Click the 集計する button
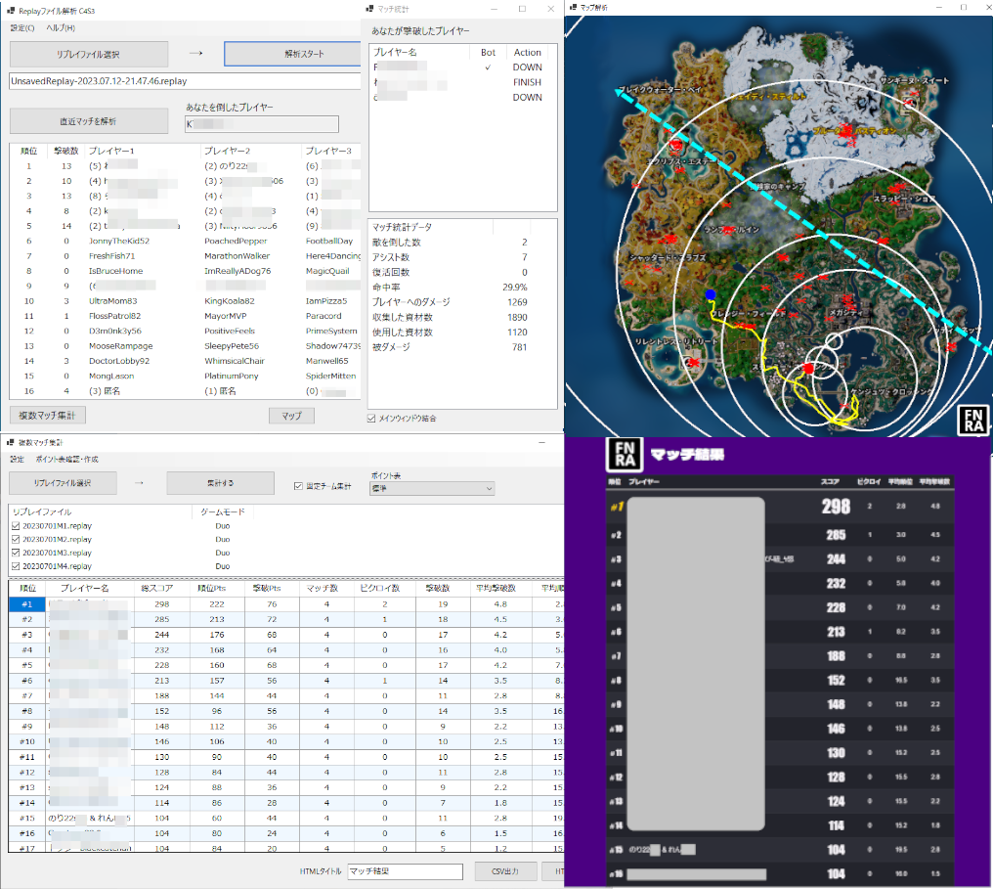The width and height of the screenshot is (993, 889). [x=220, y=483]
